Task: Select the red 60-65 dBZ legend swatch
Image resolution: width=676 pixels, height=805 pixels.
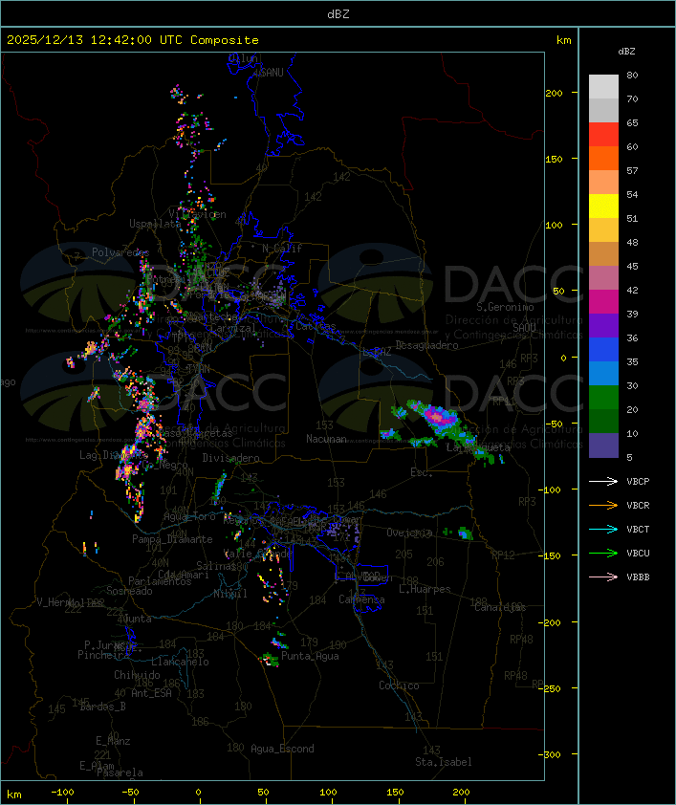Action: [603, 135]
